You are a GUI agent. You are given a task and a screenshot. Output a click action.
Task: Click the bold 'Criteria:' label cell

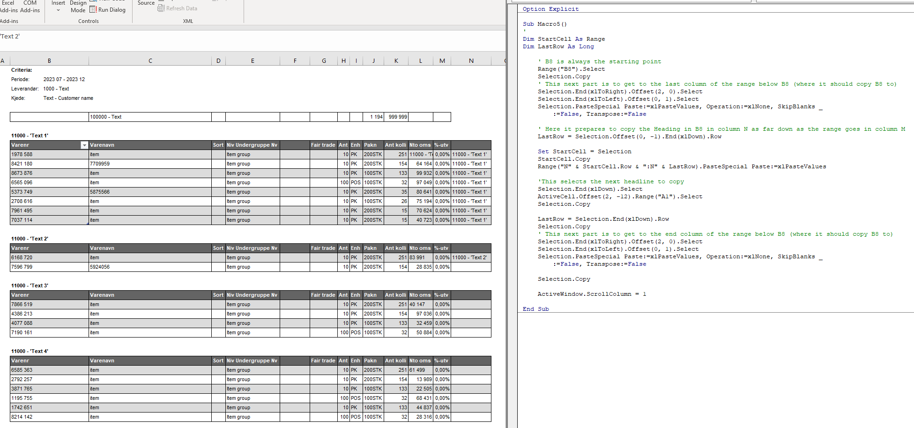(x=22, y=70)
